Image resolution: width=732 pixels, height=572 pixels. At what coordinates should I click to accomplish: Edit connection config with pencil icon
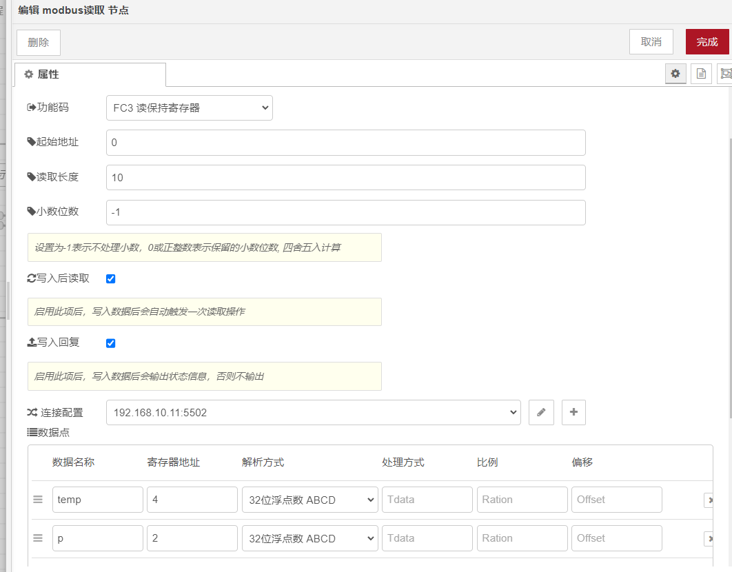point(541,412)
